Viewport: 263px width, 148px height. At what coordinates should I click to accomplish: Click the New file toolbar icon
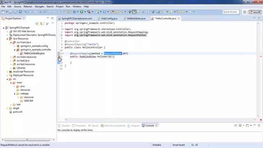tap(3, 12)
